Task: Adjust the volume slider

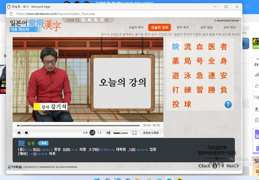Action: click(x=120, y=133)
